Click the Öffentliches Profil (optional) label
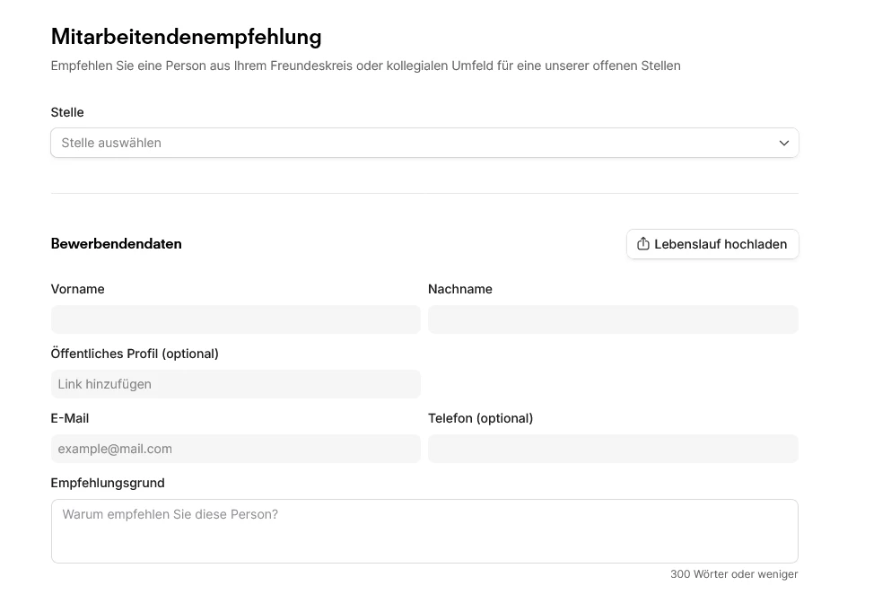 point(135,354)
